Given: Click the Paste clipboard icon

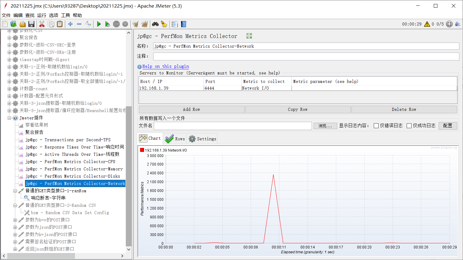Looking at the screenshot, I should coord(60,24).
